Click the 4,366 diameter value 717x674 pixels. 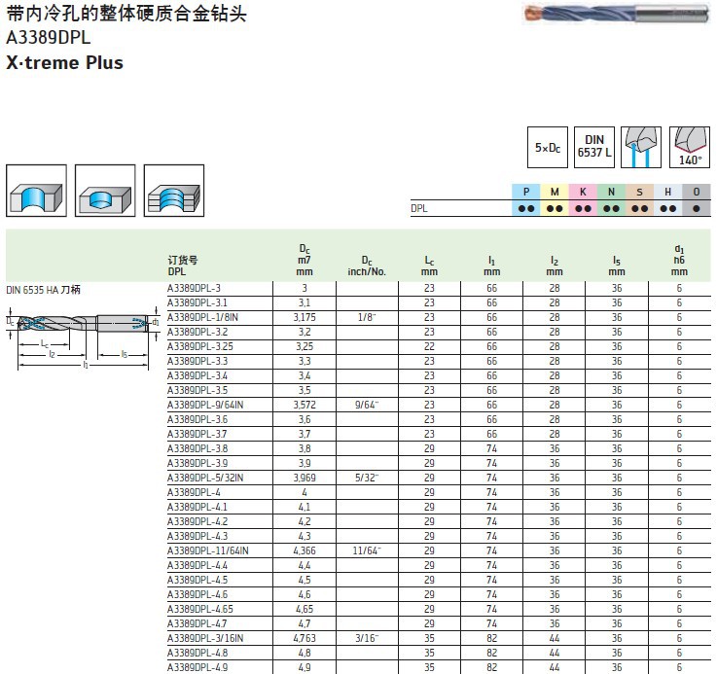305,550
